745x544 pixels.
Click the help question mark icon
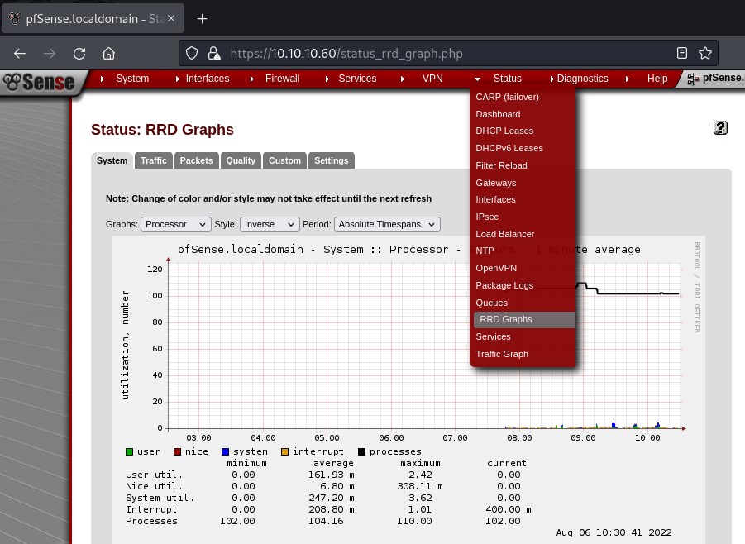coord(720,127)
